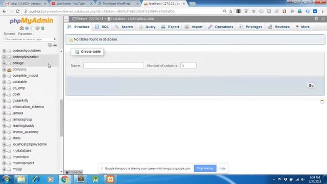Click the Windows Start orb
This screenshot has height=184, width=327.
[6, 179]
